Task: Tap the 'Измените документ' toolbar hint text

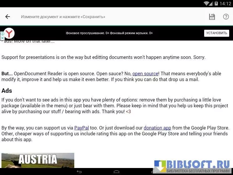Action: pos(63,17)
